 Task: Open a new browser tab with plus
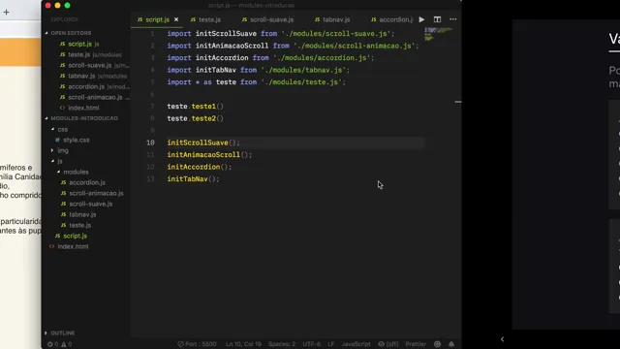pyautogui.click(x=6, y=12)
